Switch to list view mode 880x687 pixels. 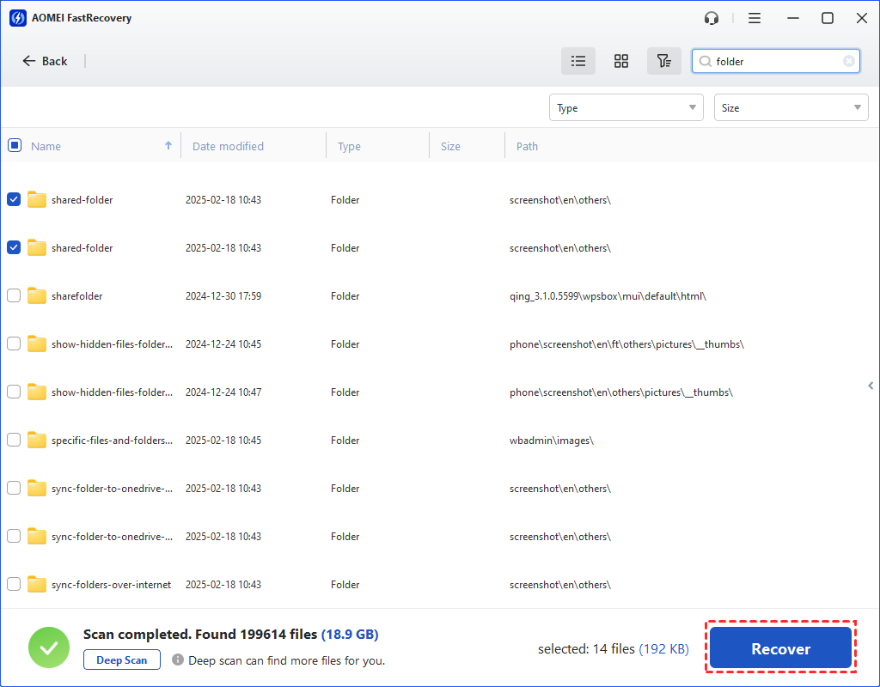578,61
